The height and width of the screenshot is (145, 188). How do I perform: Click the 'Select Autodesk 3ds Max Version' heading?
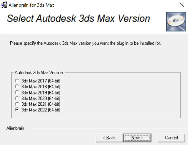pyautogui.click(x=78, y=19)
